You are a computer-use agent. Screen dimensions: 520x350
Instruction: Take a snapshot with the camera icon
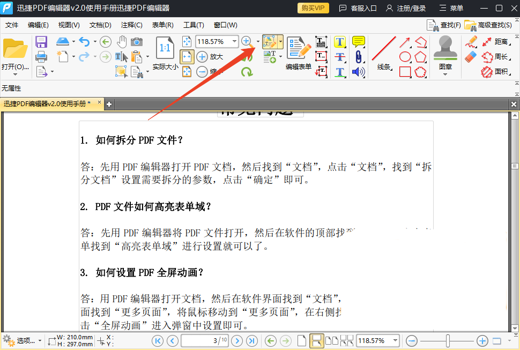(137, 42)
